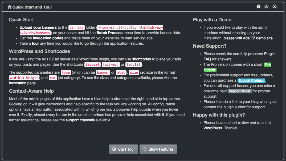This screenshot has width=286, height=161.
Task: Open the shortcodes link
Action: click(142, 59)
